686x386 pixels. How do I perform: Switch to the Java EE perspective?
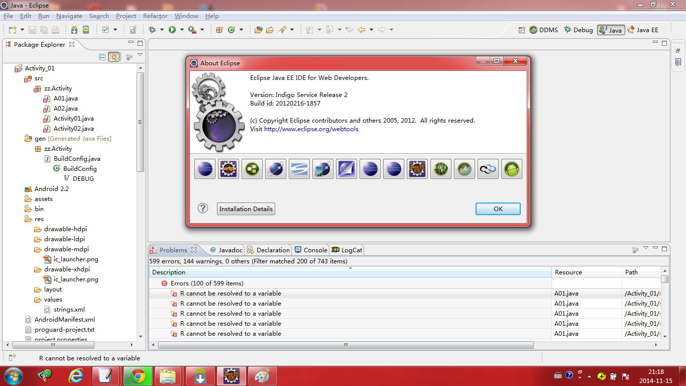(x=643, y=30)
